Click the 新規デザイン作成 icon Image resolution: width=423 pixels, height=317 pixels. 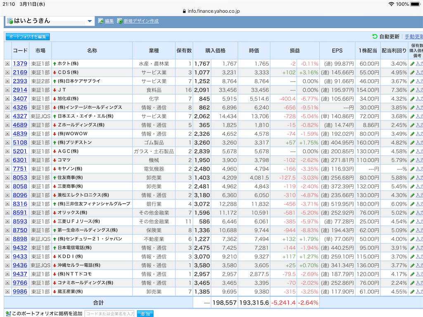click(120, 21)
